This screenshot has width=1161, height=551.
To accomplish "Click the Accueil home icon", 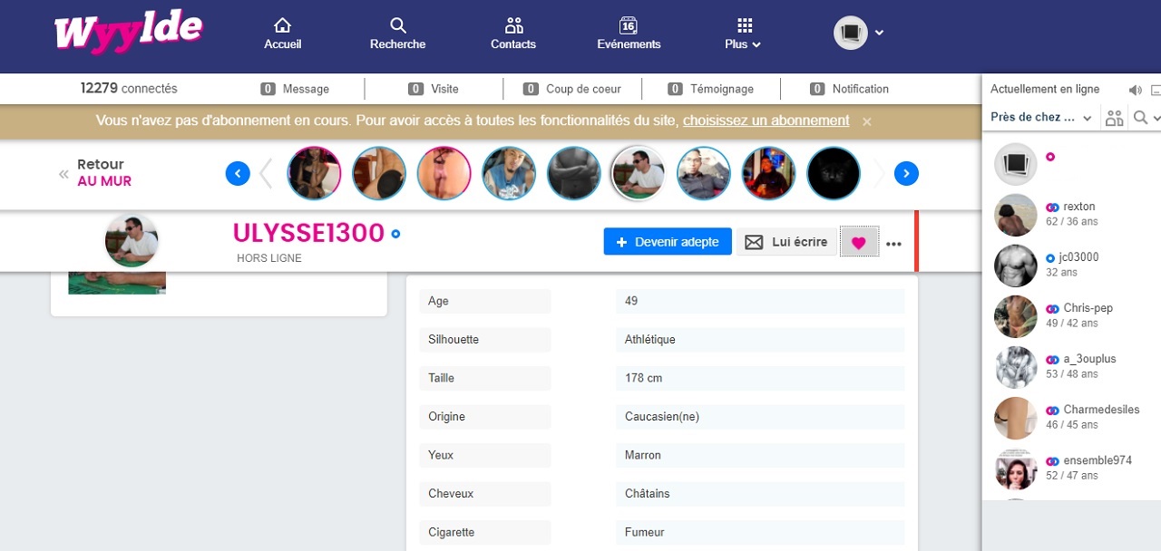I will (282, 26).
